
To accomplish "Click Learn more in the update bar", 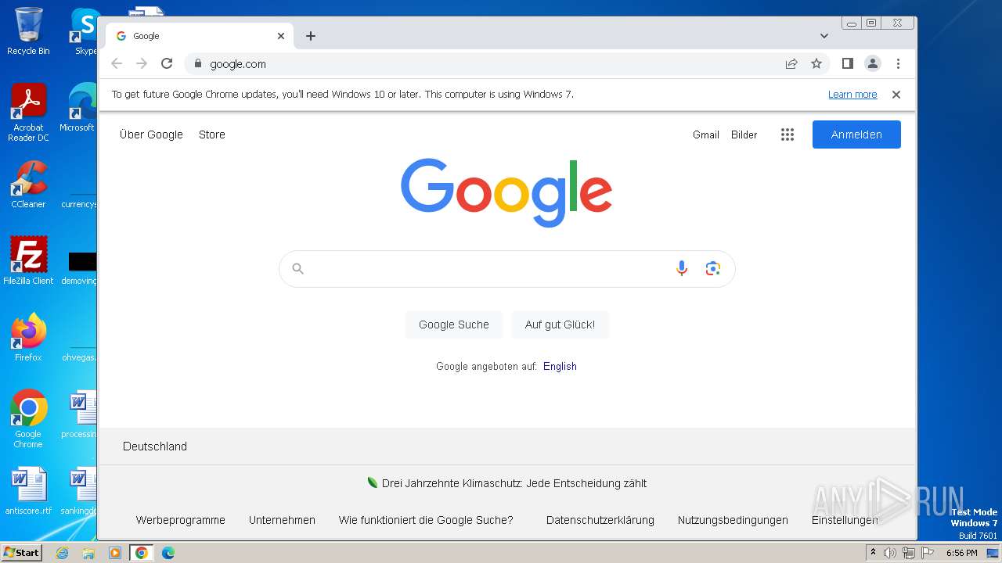I will 852,94.
